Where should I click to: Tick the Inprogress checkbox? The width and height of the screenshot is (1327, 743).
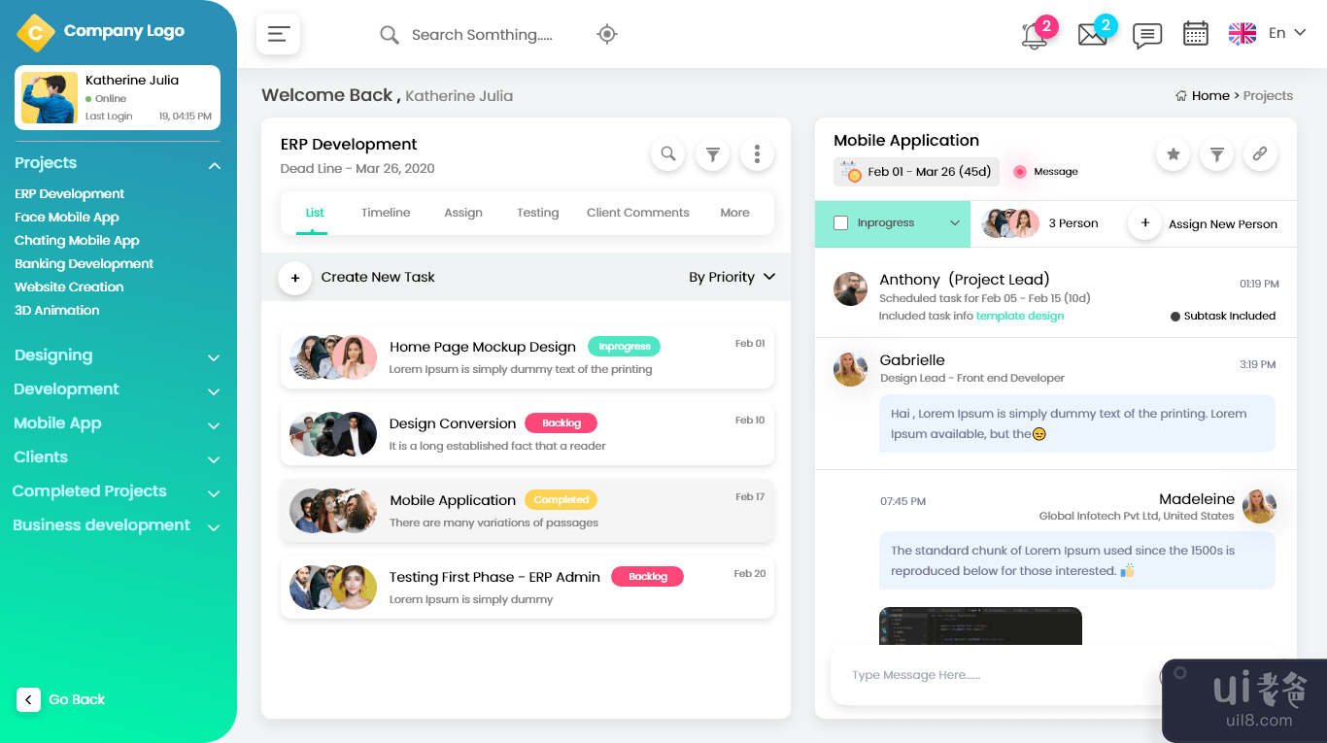[x=841, y=223]
